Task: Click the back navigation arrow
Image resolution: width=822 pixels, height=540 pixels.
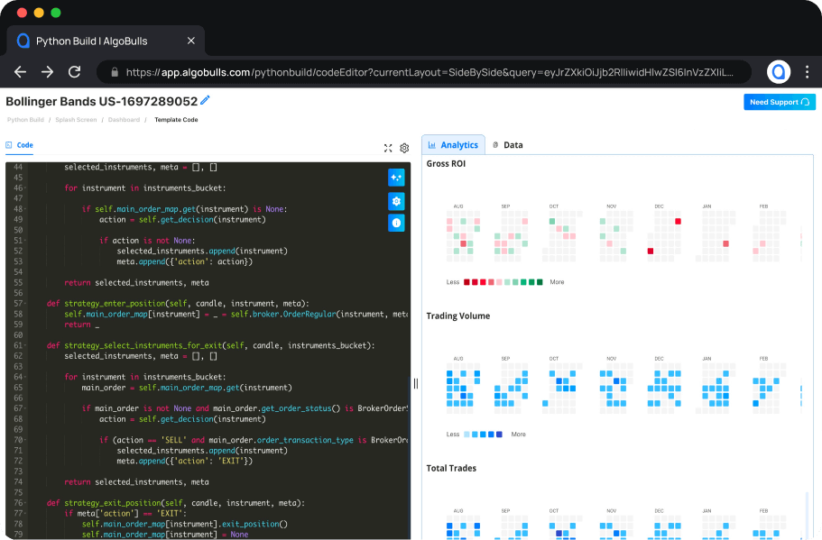Action: click(20, 72)
